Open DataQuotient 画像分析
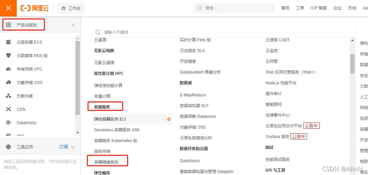368x175 pixels. 200,72
